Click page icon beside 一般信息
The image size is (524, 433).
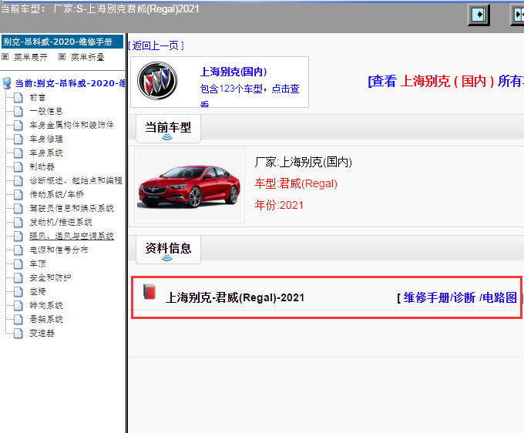(18, 111)
